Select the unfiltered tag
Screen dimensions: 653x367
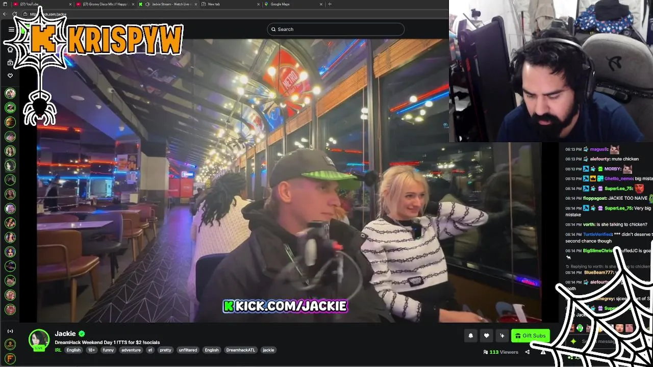click(x=188, y=350)
